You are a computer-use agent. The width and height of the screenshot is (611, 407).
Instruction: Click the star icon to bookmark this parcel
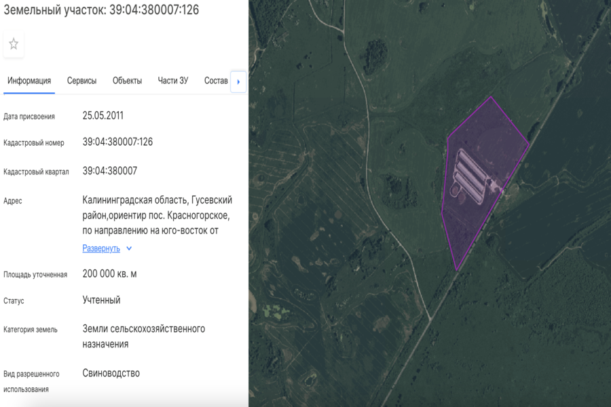click(14, 45)
